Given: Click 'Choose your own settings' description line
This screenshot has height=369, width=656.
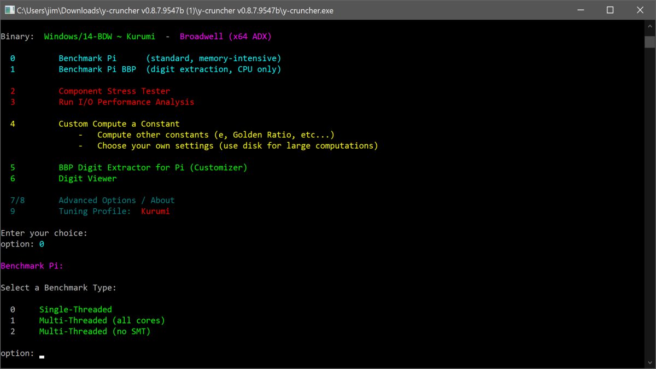Looking at the screenshot, I should [x=237, y=146].
